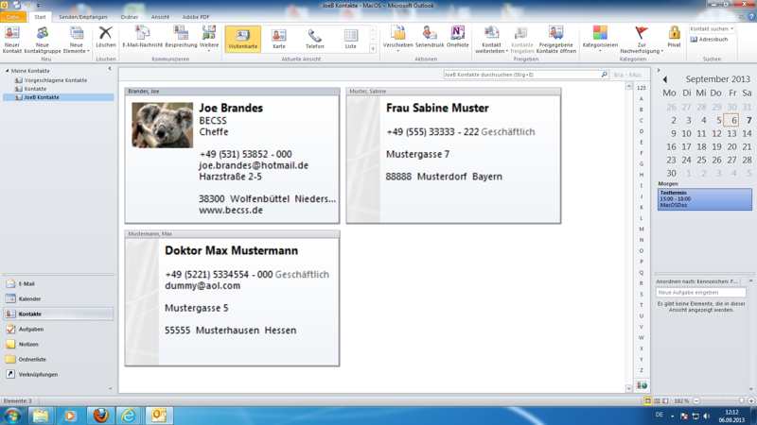This screenshot has height=425, width=757.
Task: Click the Löschen icon in the ribbon
Action: 105,38
